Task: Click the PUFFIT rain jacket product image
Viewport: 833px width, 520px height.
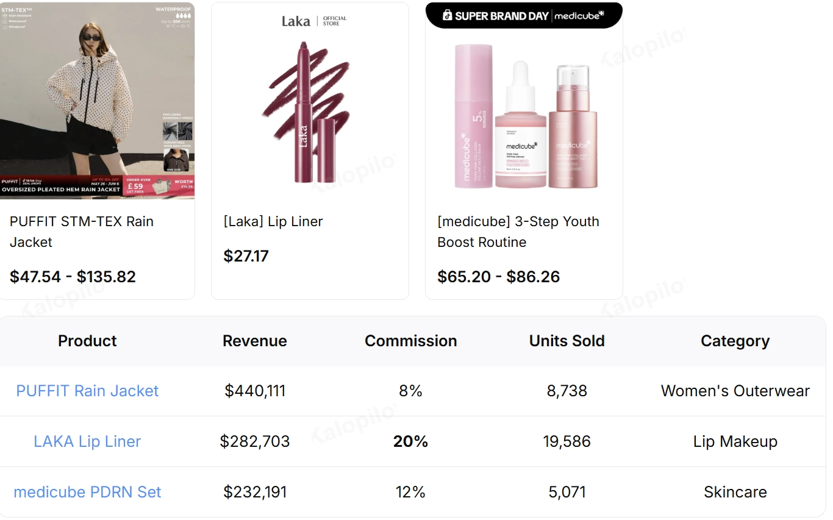Action: (x=97, y=101)
